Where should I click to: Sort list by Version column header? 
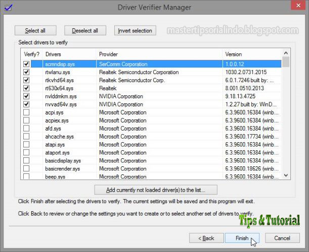[252, 54]
